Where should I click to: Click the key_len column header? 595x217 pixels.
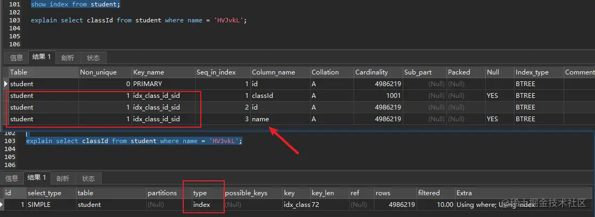(329, 193)
